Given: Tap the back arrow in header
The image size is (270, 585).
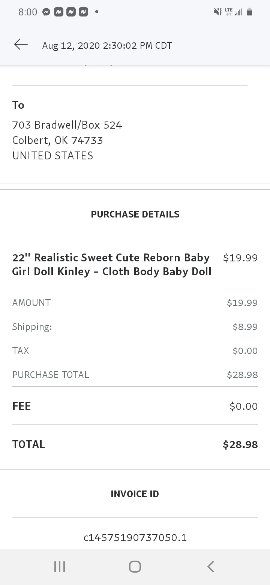Looking at the screenshot, I should coord(21,45).
